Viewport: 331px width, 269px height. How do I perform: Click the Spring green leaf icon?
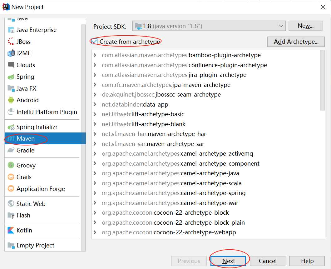[x=11, y=77]
